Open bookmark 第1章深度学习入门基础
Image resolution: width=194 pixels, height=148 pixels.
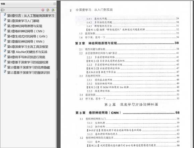(23, 21)
